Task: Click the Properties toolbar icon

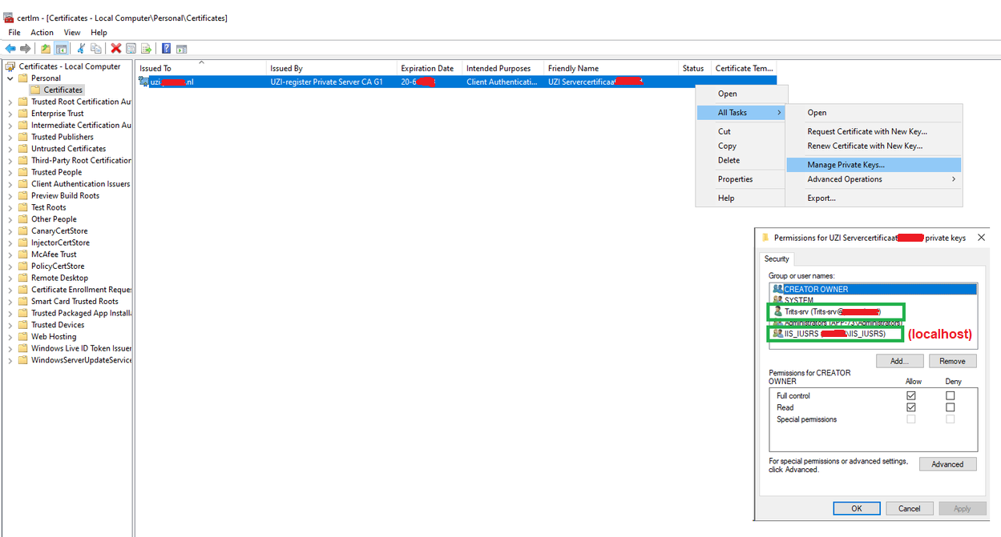Action: click(x=131, y=49)
